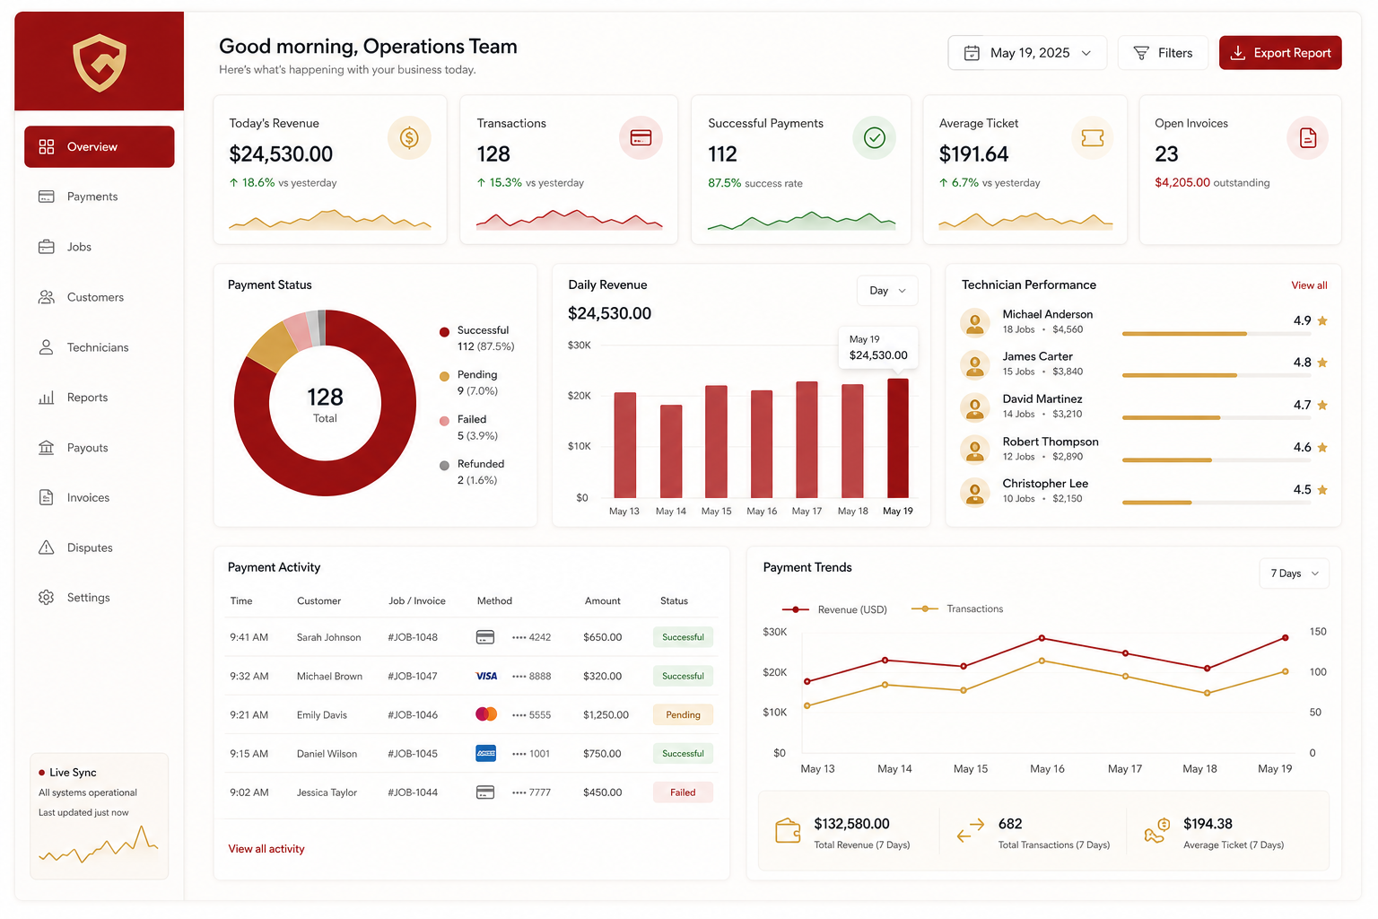Toggle the Revenue (USD) legend item

834,609
